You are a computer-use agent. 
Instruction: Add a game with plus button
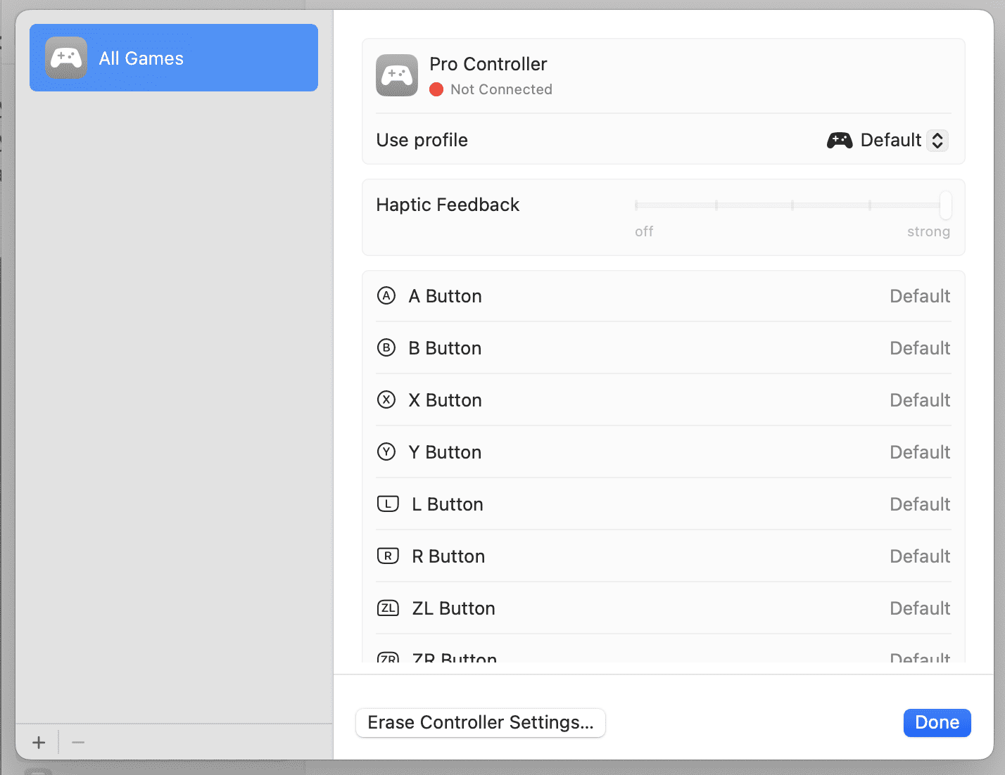(x=39, y=743)
